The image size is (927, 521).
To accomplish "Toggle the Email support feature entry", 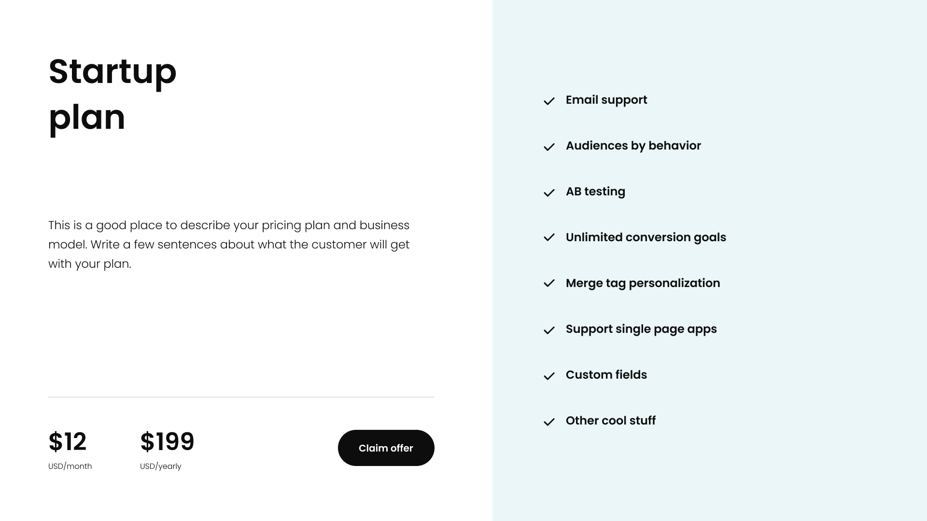I will coord(606,100).
